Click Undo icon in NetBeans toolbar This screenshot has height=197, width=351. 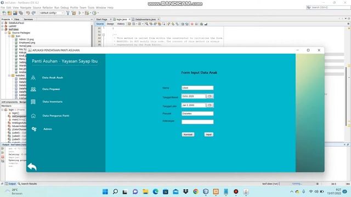click(x=28, y=13)
